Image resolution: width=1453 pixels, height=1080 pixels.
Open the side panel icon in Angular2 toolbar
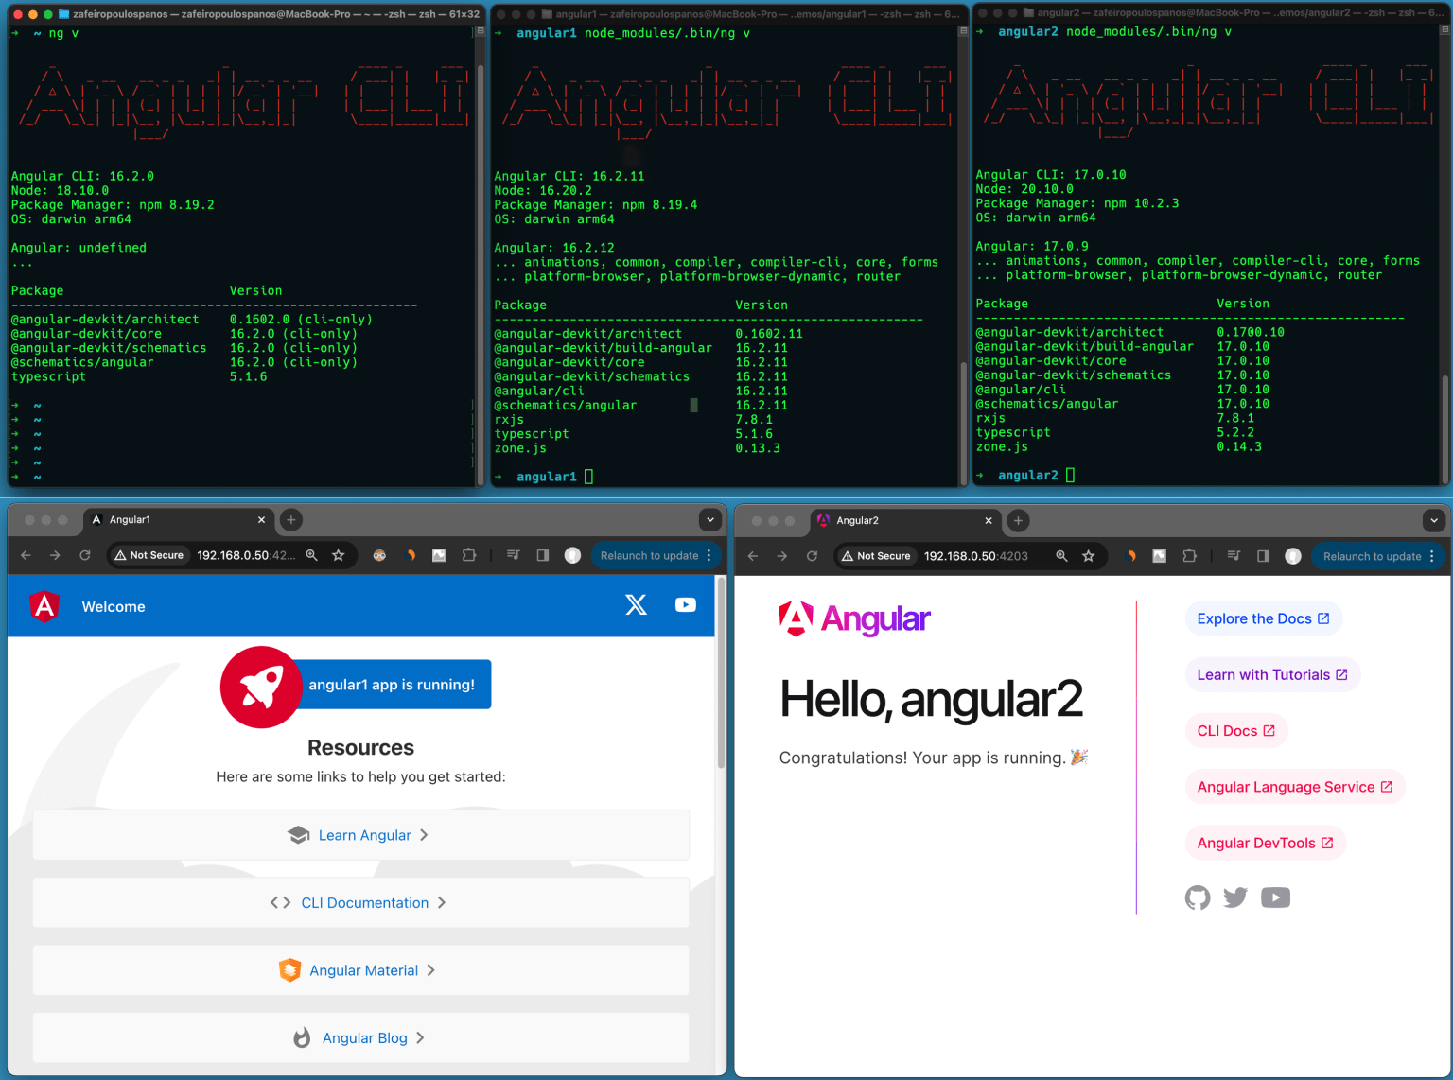coord(1264,556)
